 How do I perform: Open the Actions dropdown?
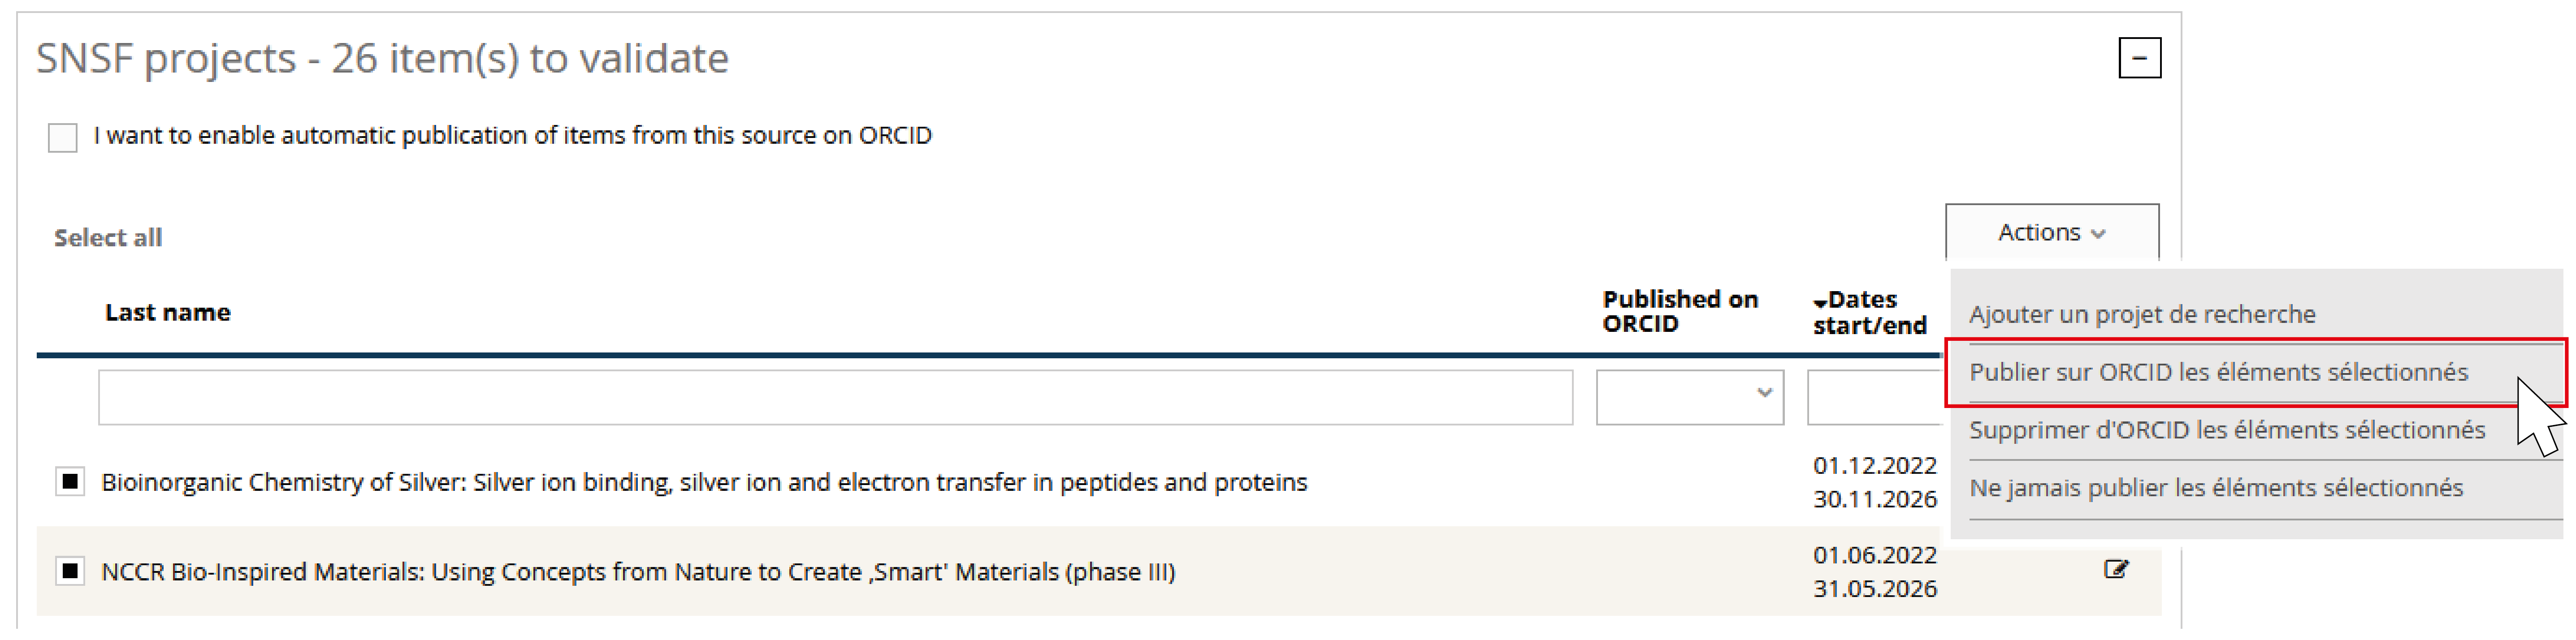[2052, 232]
